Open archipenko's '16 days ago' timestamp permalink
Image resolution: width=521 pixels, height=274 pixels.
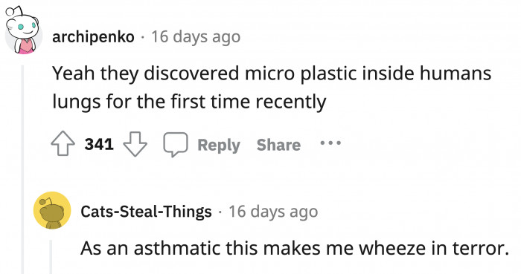point(196,37)
